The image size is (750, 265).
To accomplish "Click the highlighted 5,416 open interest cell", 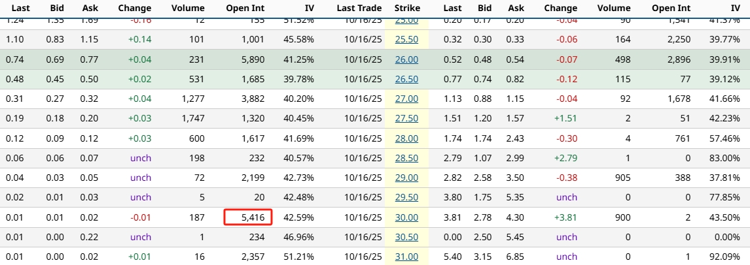I will coord(248,217).
